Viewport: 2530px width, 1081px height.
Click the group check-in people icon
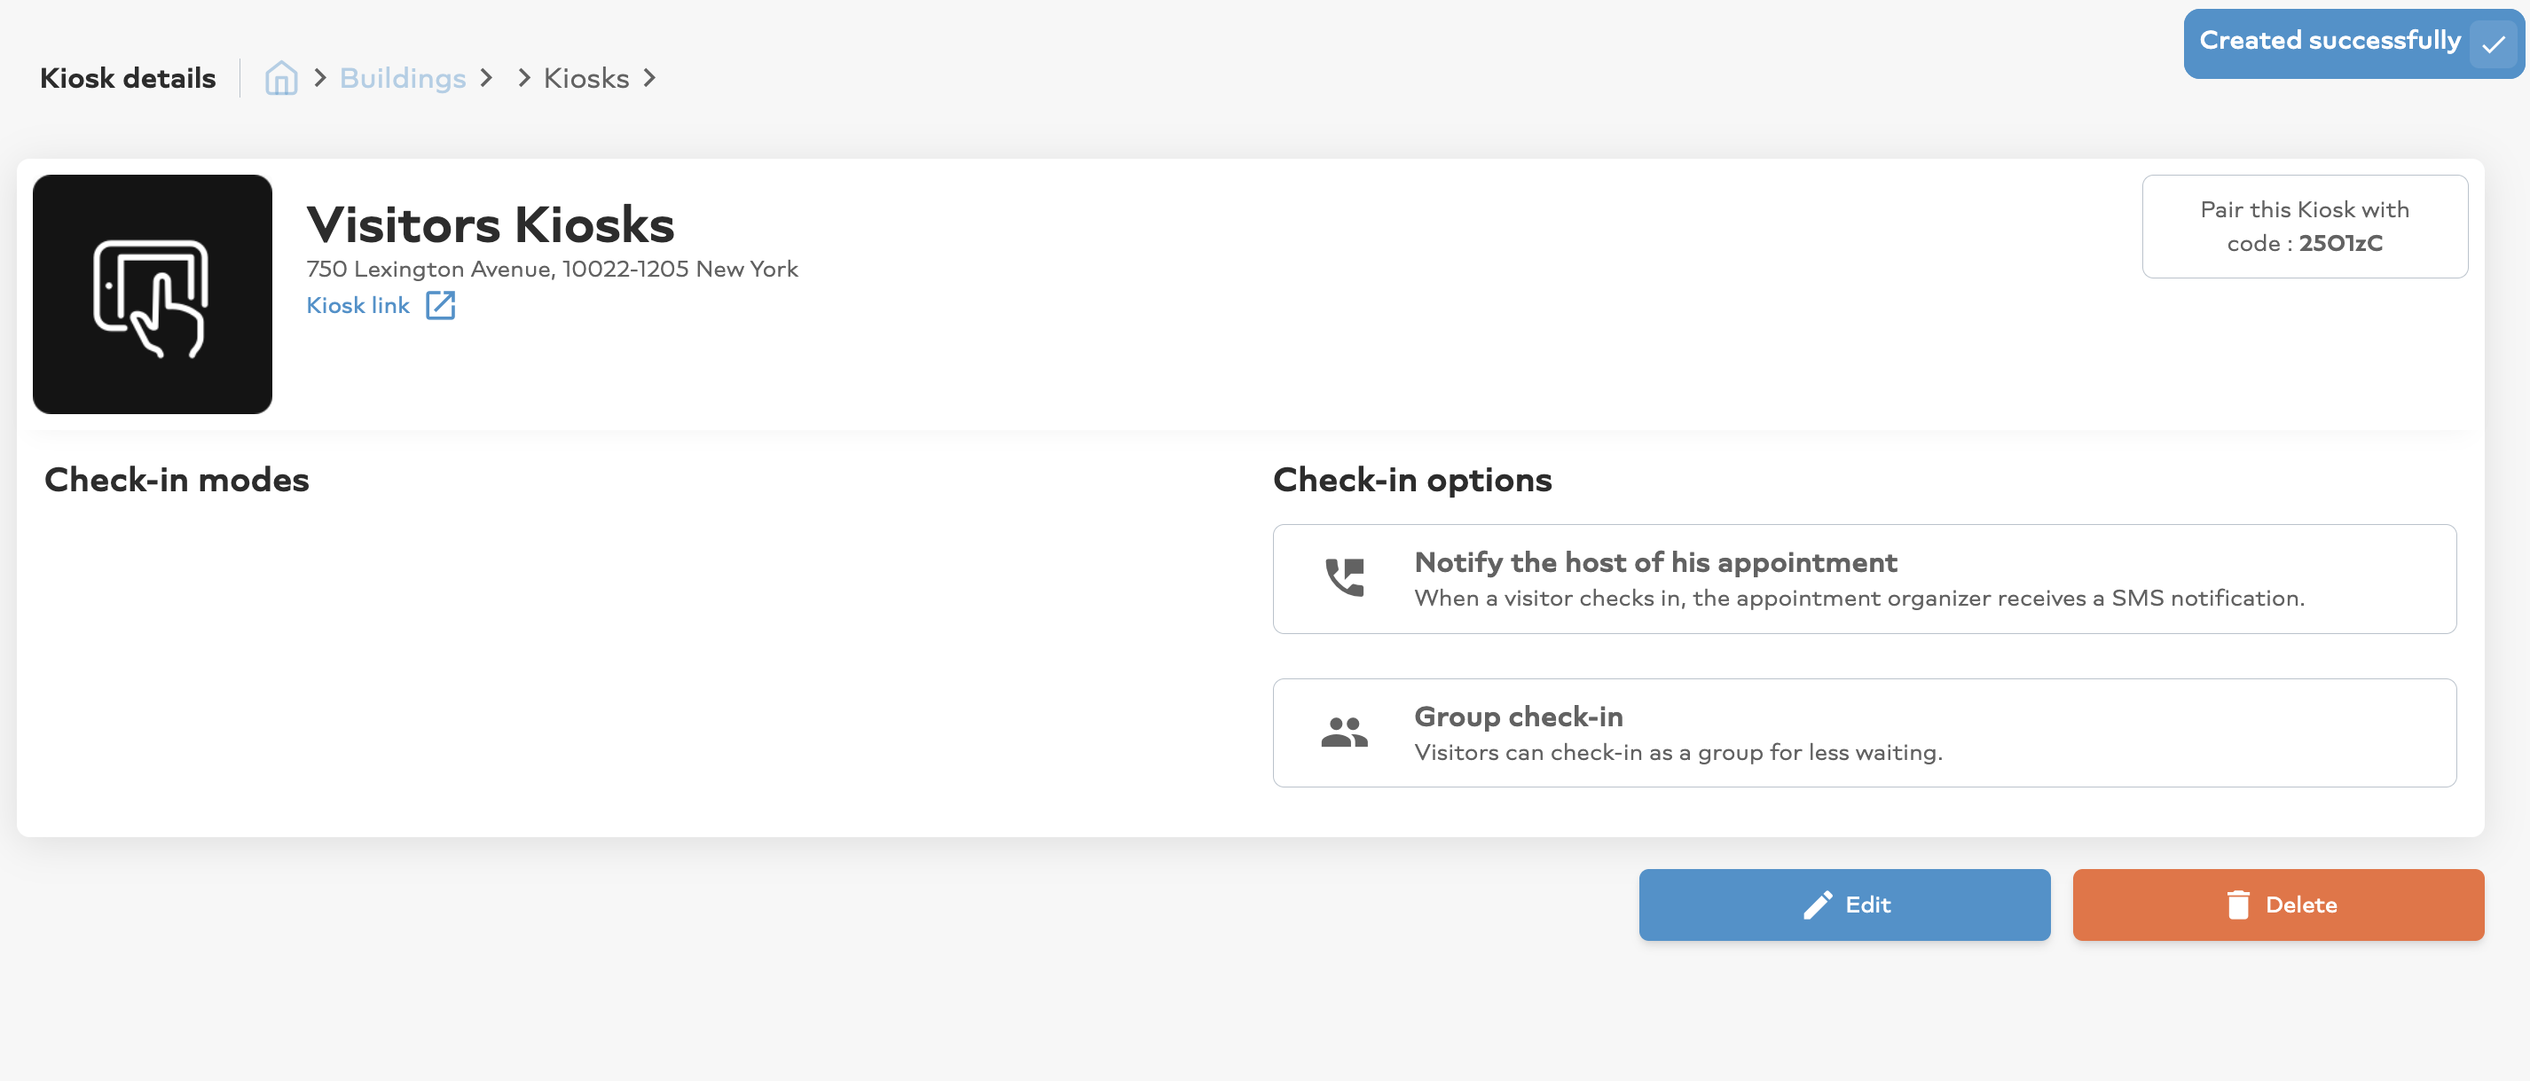pos(1345,732)
